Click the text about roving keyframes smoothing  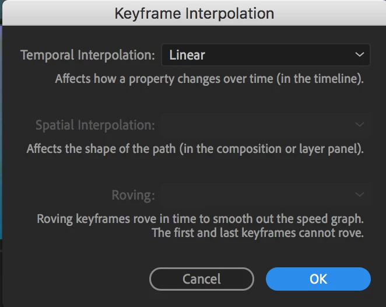coord(200,219)
